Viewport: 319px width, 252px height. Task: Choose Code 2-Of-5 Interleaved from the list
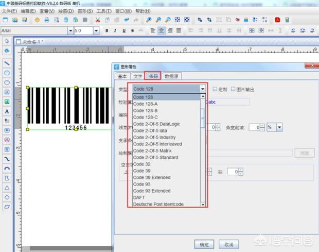coord(166,144)
